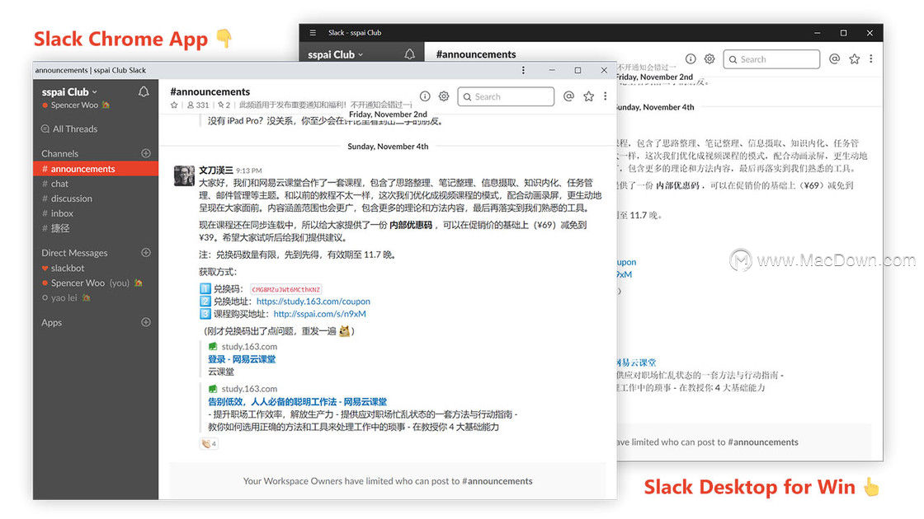Start a direct message with plus icon
The width and height of the screenshot is (924, 519).
(146, 252)
